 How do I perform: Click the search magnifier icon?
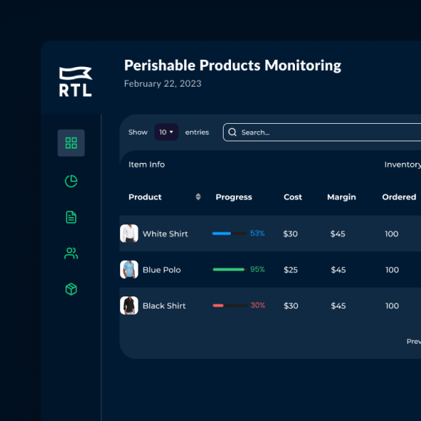pos(232,132)
